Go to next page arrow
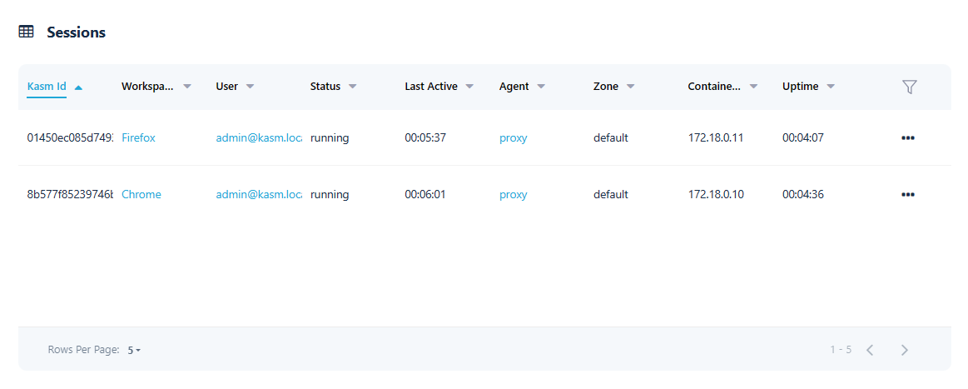The image size is (968, 389). coord(904,350)
